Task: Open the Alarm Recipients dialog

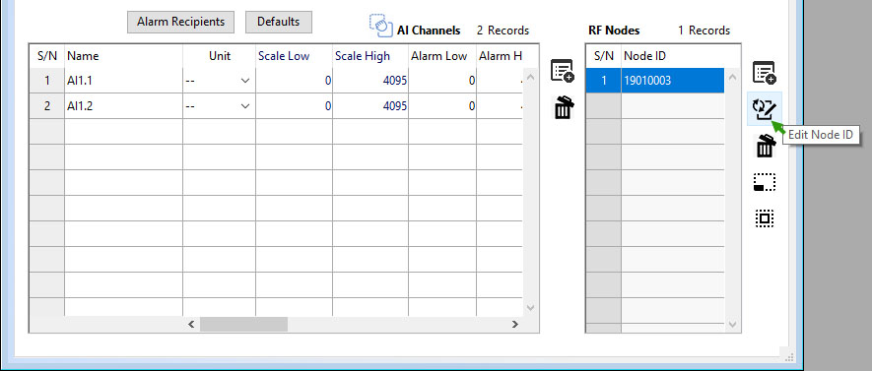Action: [x=180, y=22]
